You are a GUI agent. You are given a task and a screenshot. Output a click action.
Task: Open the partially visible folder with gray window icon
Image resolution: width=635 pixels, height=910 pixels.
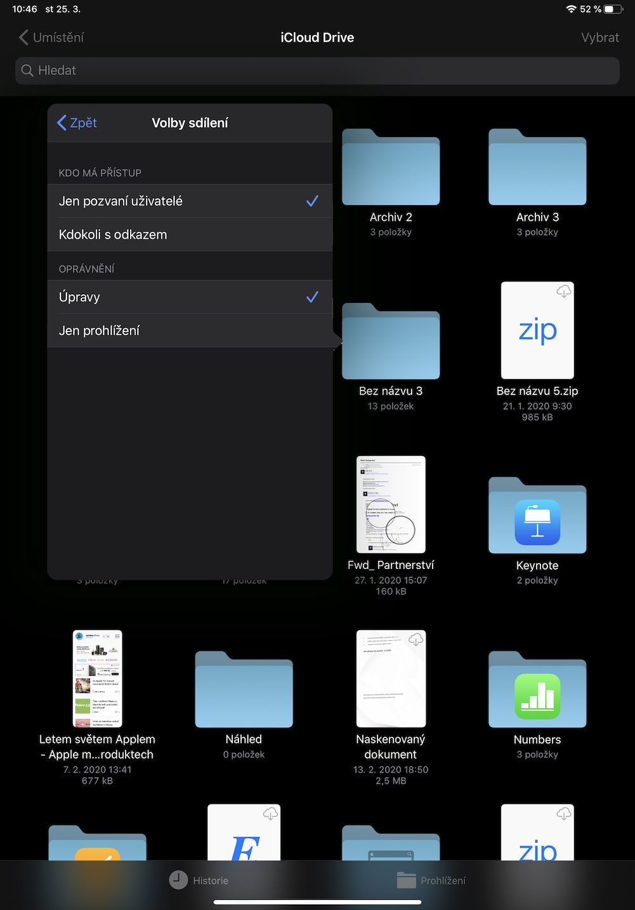391,843
